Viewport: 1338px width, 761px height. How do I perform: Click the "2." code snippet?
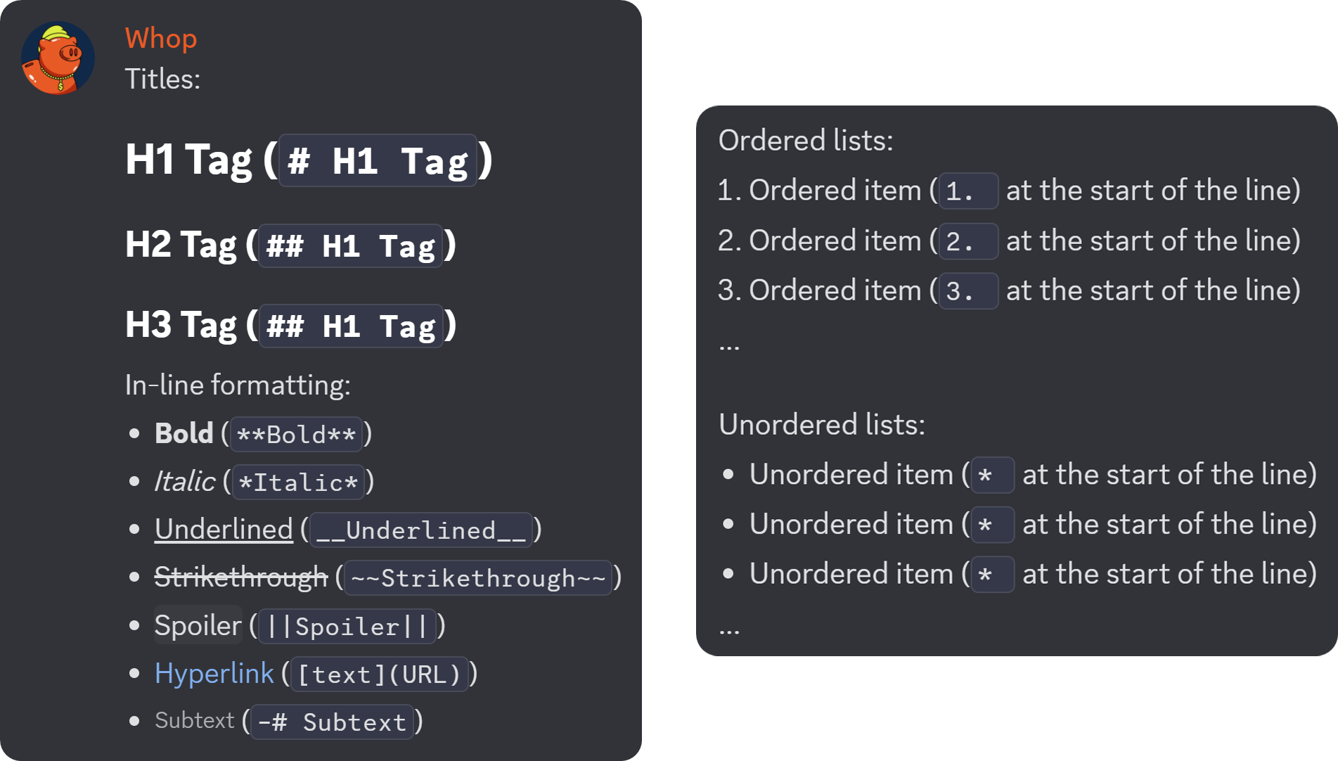pos(968,241)
